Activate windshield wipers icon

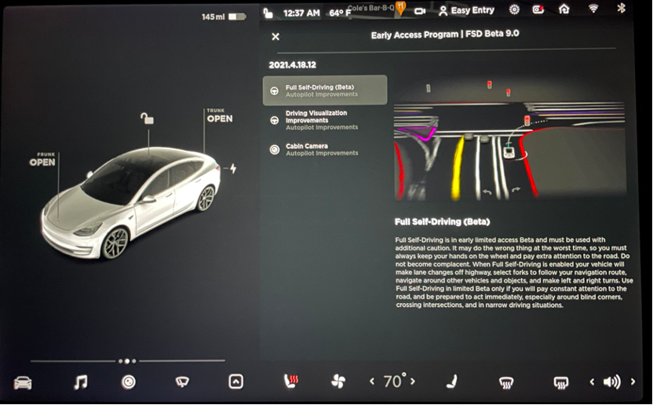click(x=182, y=381)
